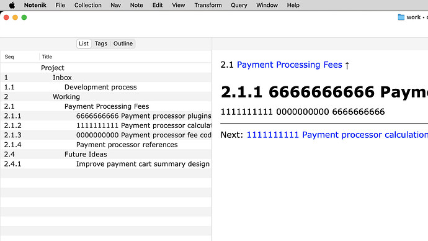Switch to the Tags tab

pos(100,43)
